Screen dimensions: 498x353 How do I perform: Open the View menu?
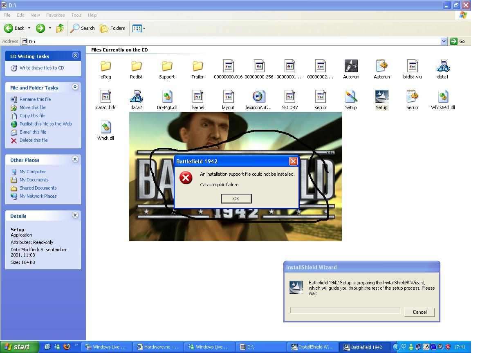tap(35, 15)
